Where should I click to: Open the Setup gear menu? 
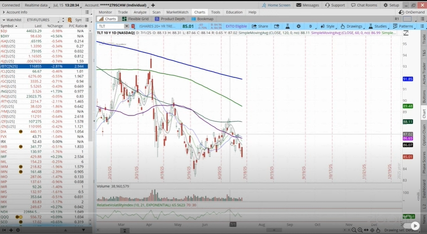391,5
